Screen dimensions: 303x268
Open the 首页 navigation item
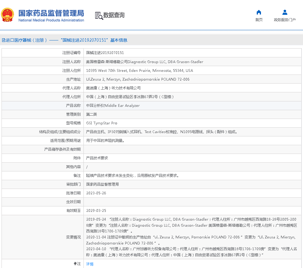coord(259,20)
